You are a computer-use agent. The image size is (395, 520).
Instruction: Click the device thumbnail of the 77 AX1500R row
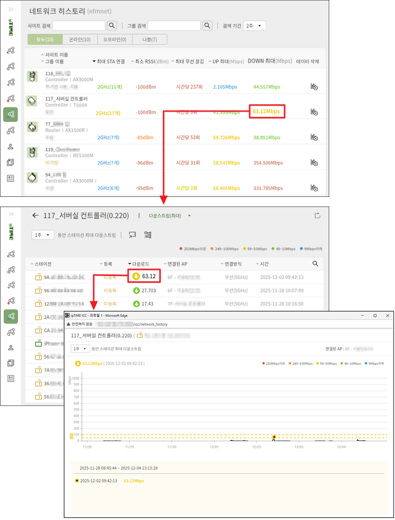[x=32, y=126]
